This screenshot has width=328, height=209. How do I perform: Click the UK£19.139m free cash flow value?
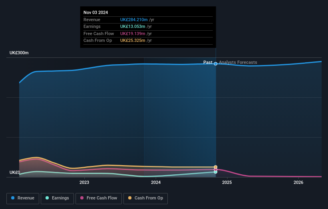pyautogui.click(x=133, y=34)
